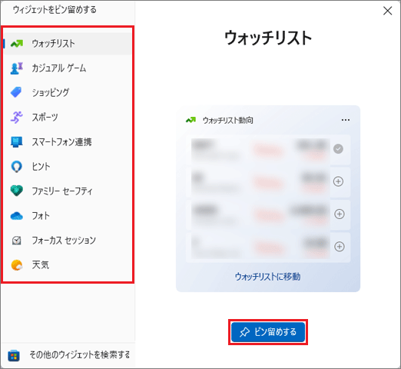Choose スポーツ widget entry
This screenshot has height=369, width=401.
coord(68,118)
